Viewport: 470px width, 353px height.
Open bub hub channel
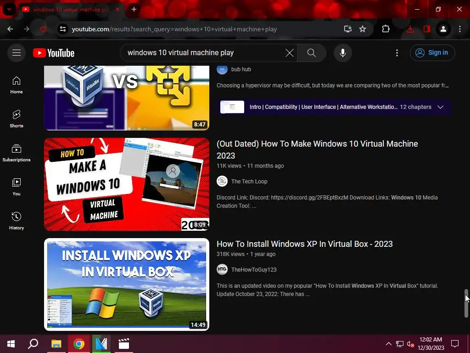pos(241,69)
